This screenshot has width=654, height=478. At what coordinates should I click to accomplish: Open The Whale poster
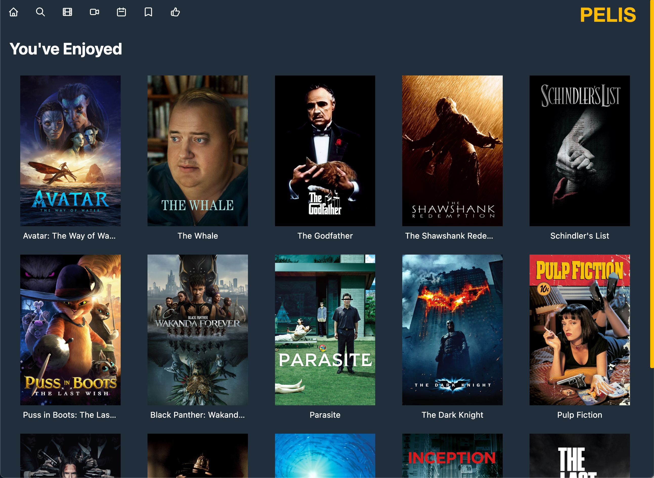(x=198, y=151)
